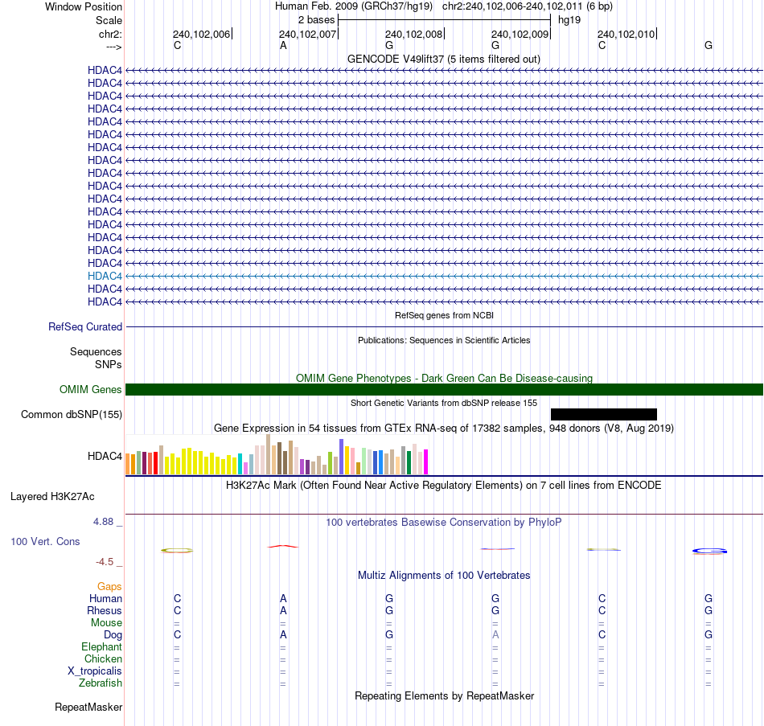
Task: Click the chr2:240,102,006-240,102,011 (6 bp) title
Action: tap(528, 6)
